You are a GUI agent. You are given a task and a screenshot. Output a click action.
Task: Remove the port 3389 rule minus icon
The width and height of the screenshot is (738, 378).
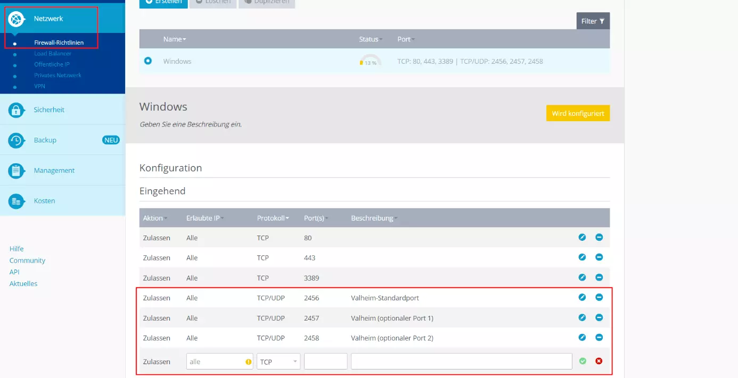[x=599, y=278]
